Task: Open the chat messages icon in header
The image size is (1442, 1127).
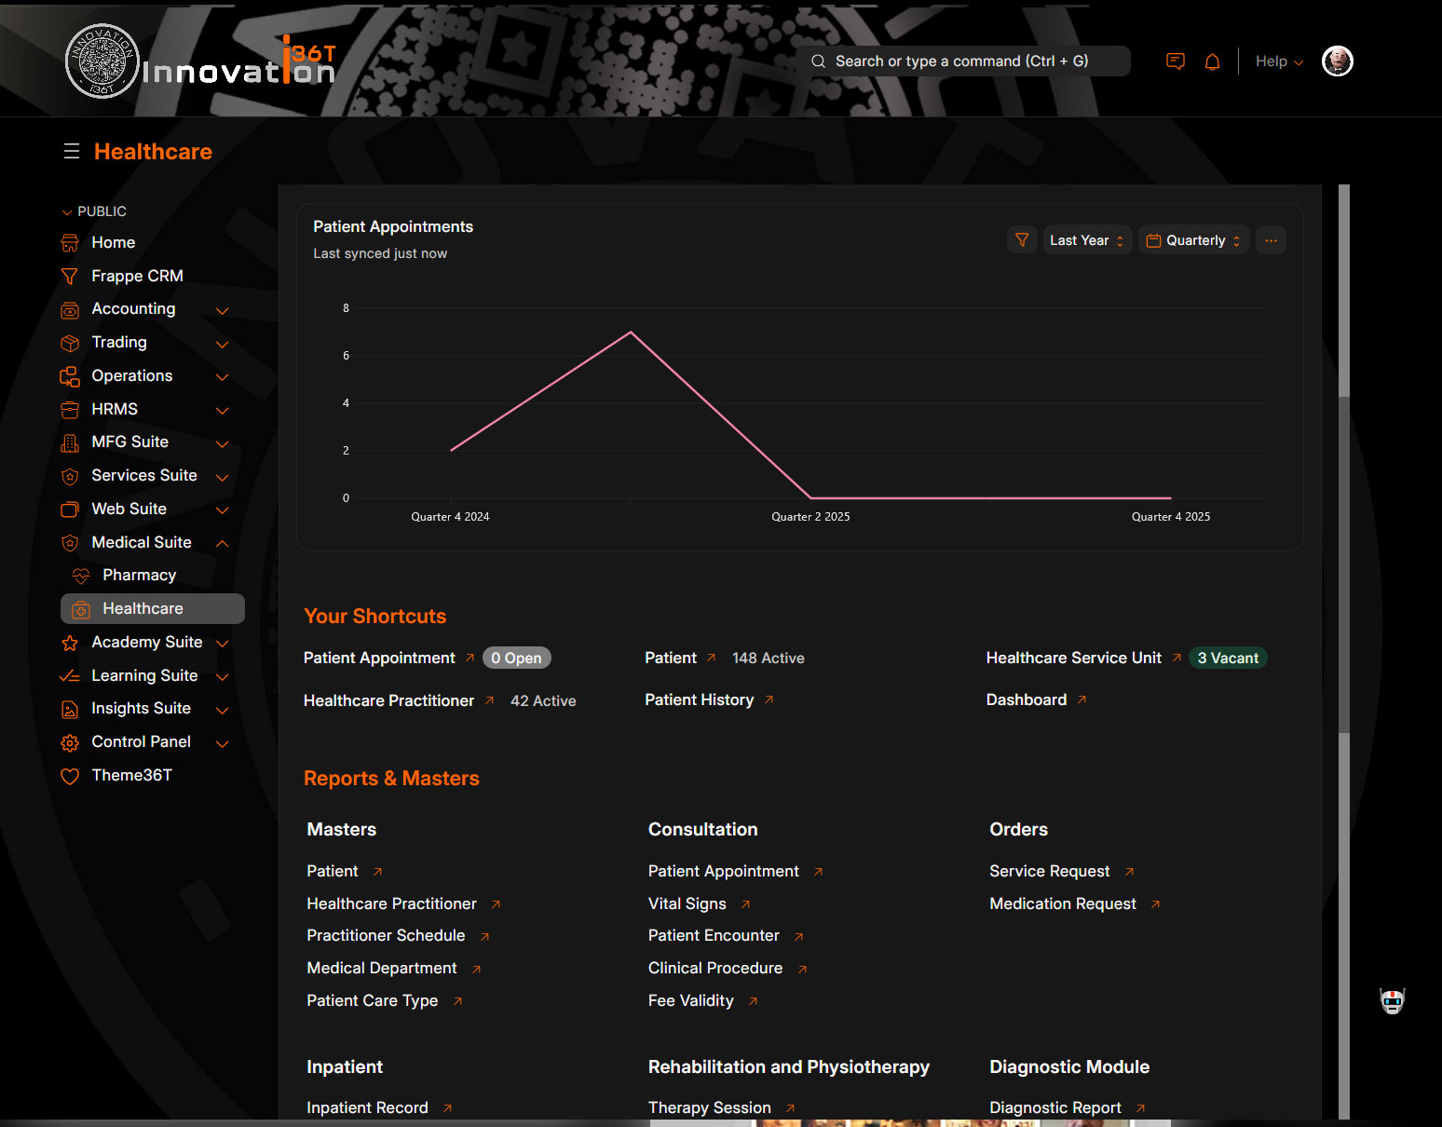Action: coord(1176,61)
